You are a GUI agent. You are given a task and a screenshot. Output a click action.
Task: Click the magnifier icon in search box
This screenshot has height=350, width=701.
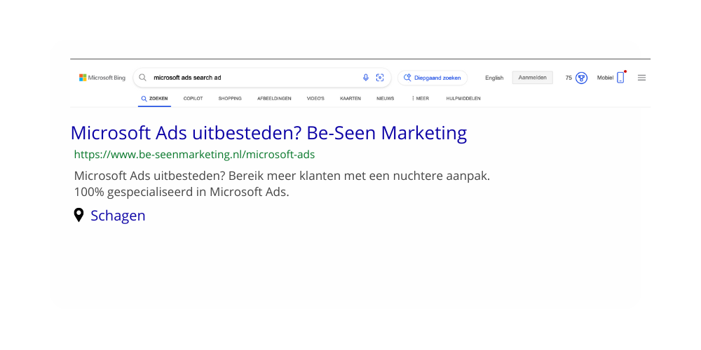pyautogui.click(x=142, y=78)
